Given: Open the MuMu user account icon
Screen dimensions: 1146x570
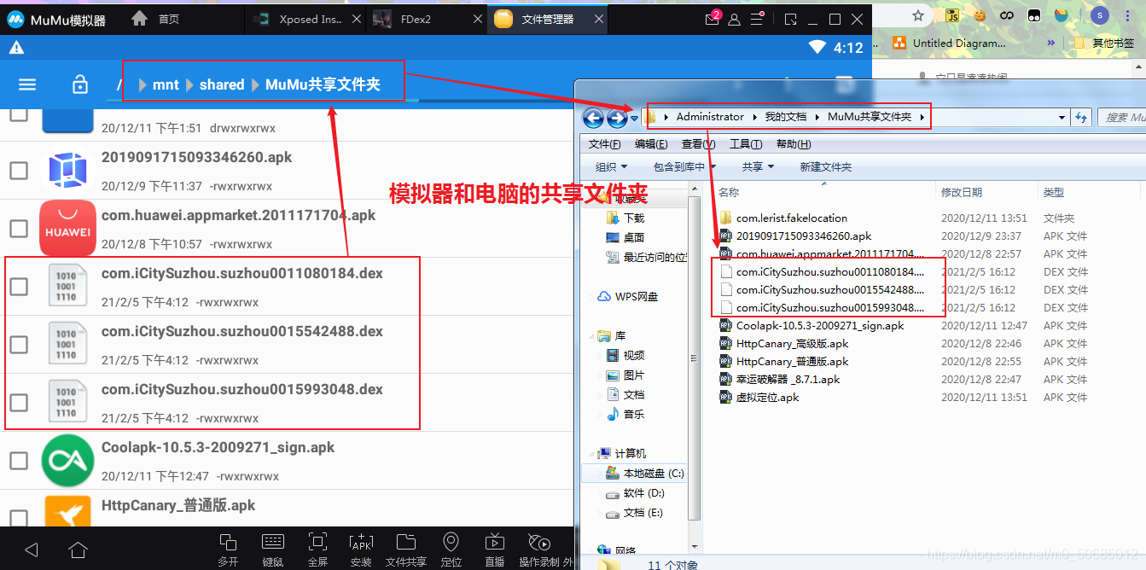Looking at the screenshot, I should pos(734,20).
